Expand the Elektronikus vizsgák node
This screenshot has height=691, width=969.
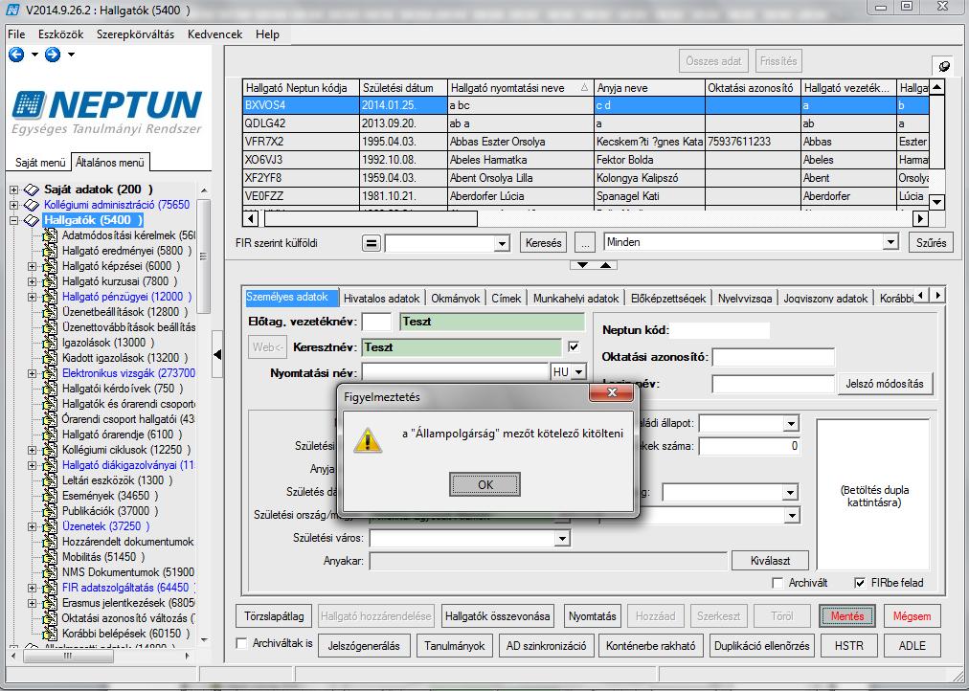[x=33, y=373]
